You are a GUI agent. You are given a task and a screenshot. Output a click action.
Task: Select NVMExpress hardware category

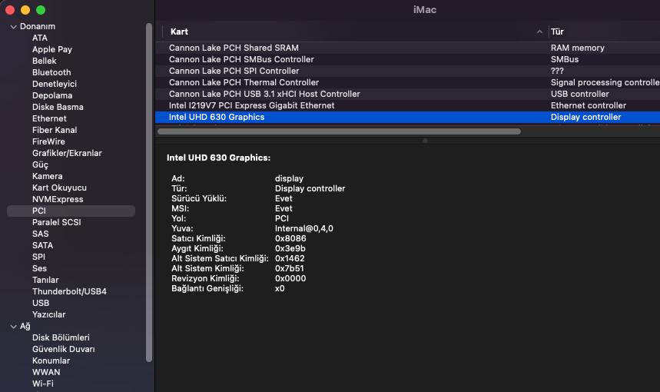(x=58, y=199)
